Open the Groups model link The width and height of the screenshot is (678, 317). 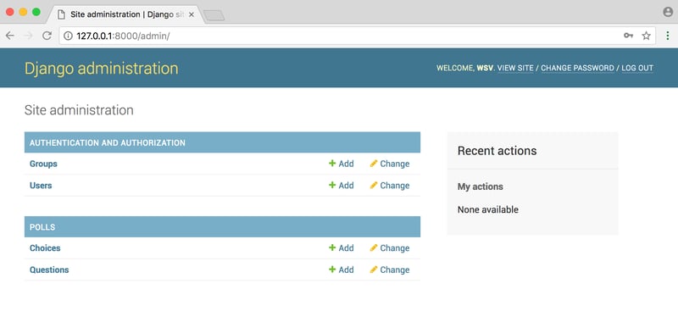tap(43, 164)
